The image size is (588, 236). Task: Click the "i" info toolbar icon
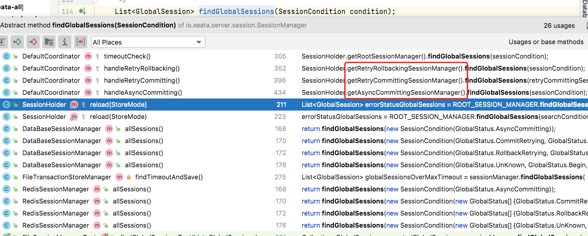64,42
